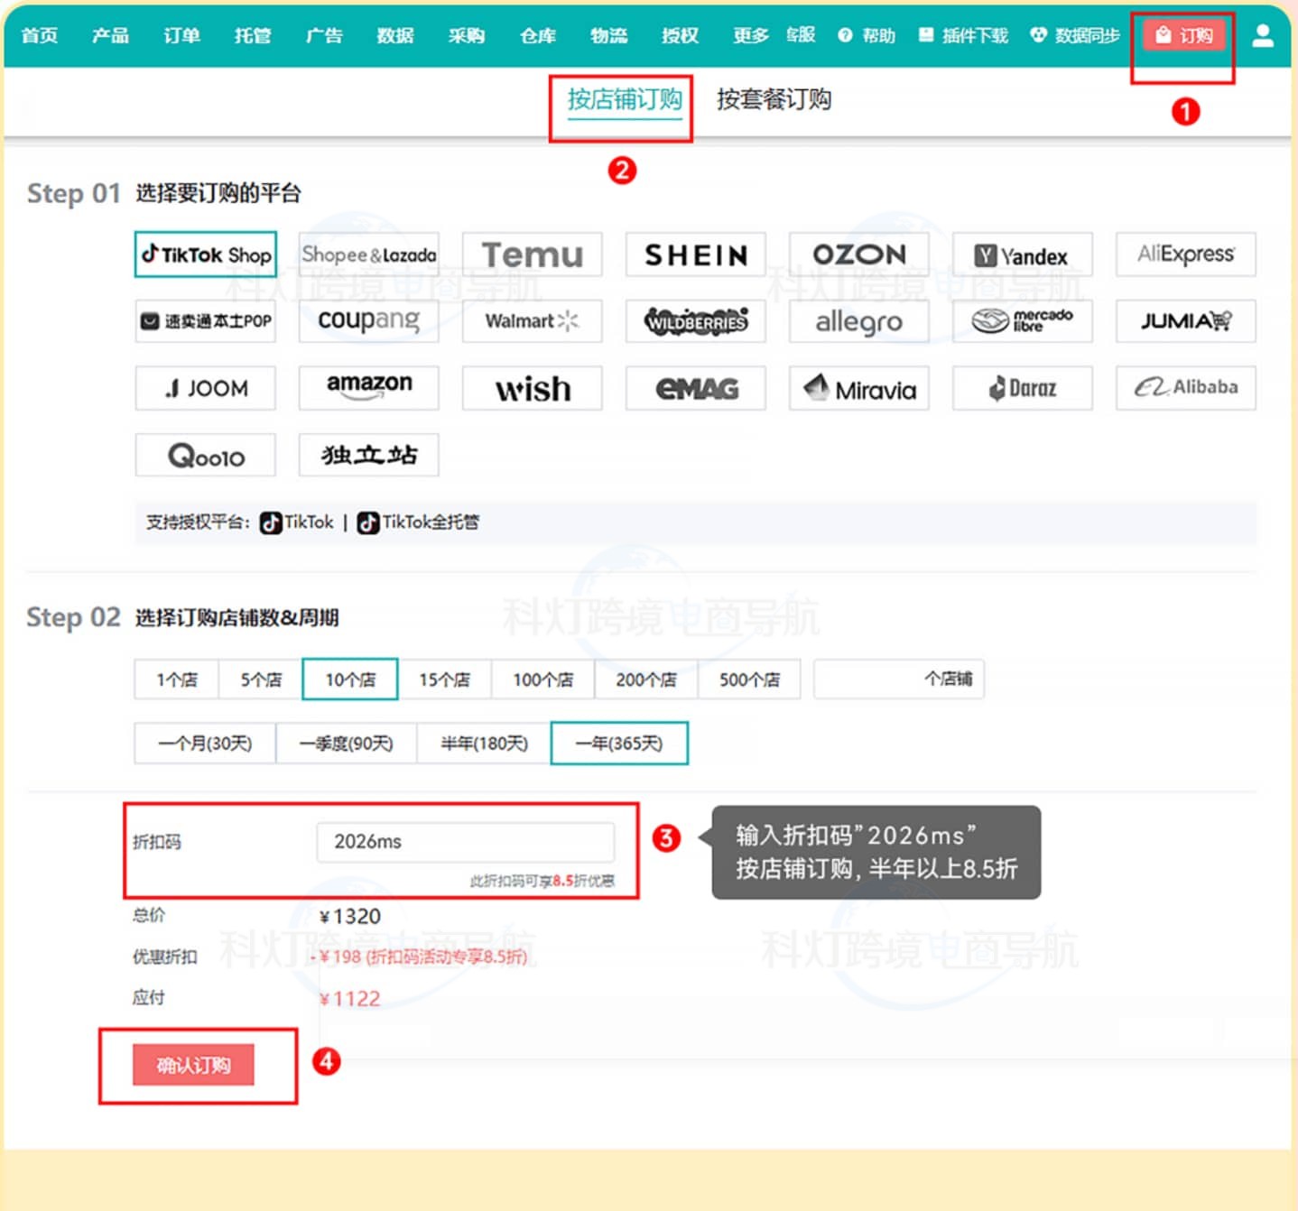
Task: Click the 订购 button in top bar
Action: point(1184,35)
